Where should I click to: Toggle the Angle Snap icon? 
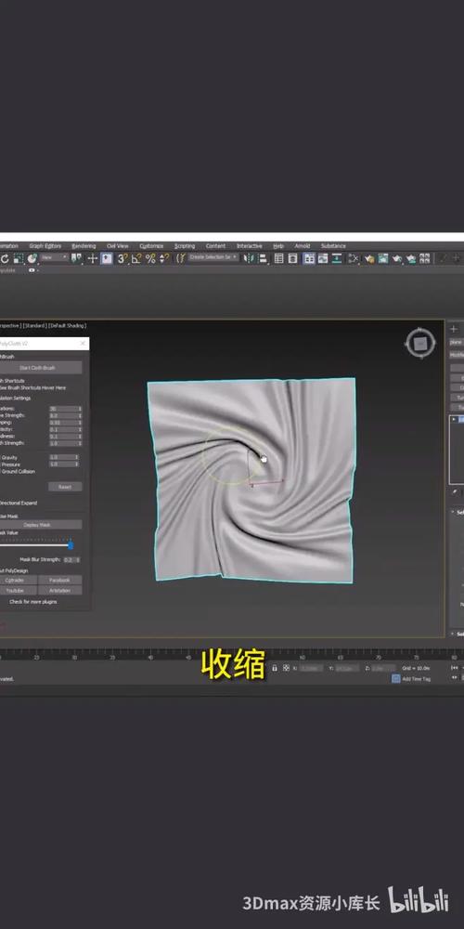pyautogui.click(x=136, y=258)
